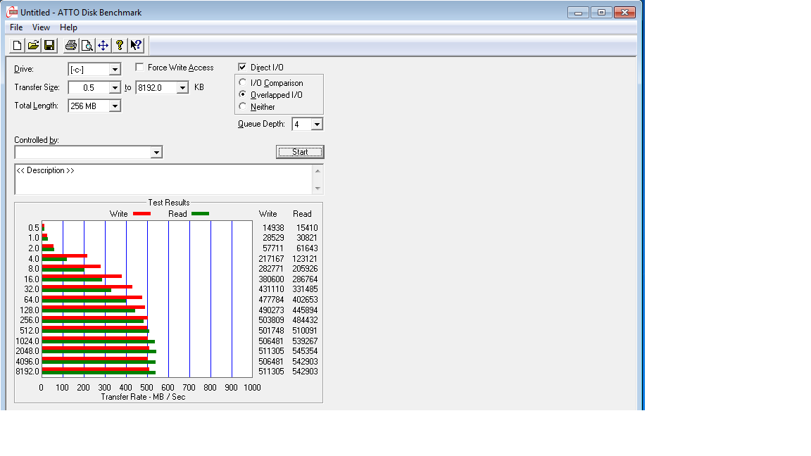Click write value 14938 in results

coord(273,228)
